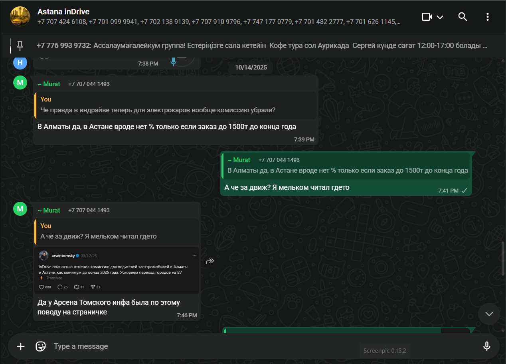506x364 pixels.
Task: Click the chat vertical scrollbar
Action: (504, 259)
